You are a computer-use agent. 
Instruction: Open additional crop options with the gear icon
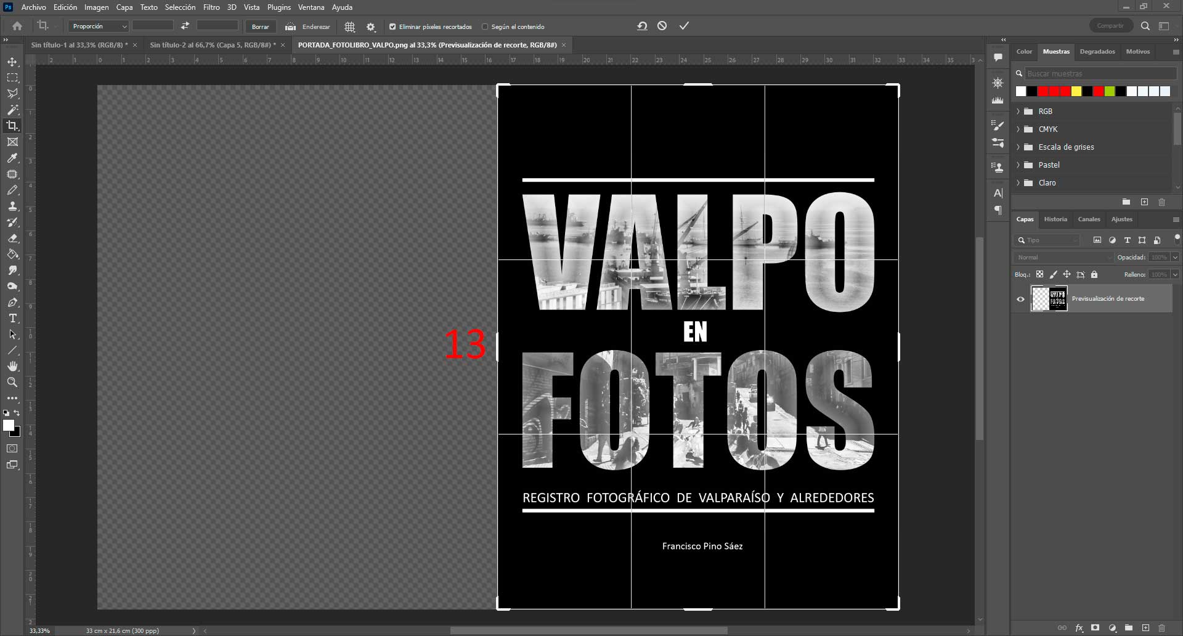tap(370, 26)
